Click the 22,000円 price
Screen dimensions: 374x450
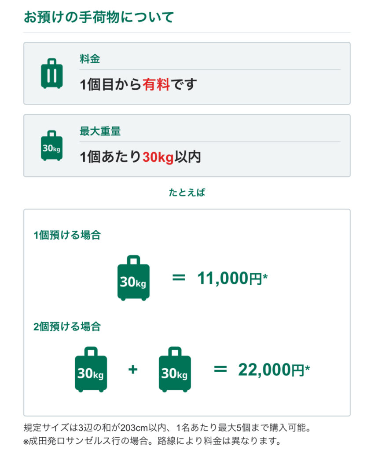[274, 370]
